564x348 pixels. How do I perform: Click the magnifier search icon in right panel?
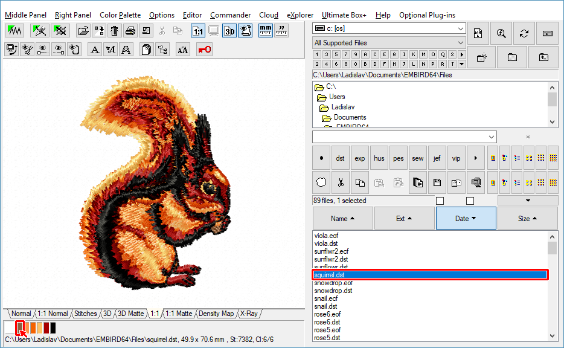501,34
